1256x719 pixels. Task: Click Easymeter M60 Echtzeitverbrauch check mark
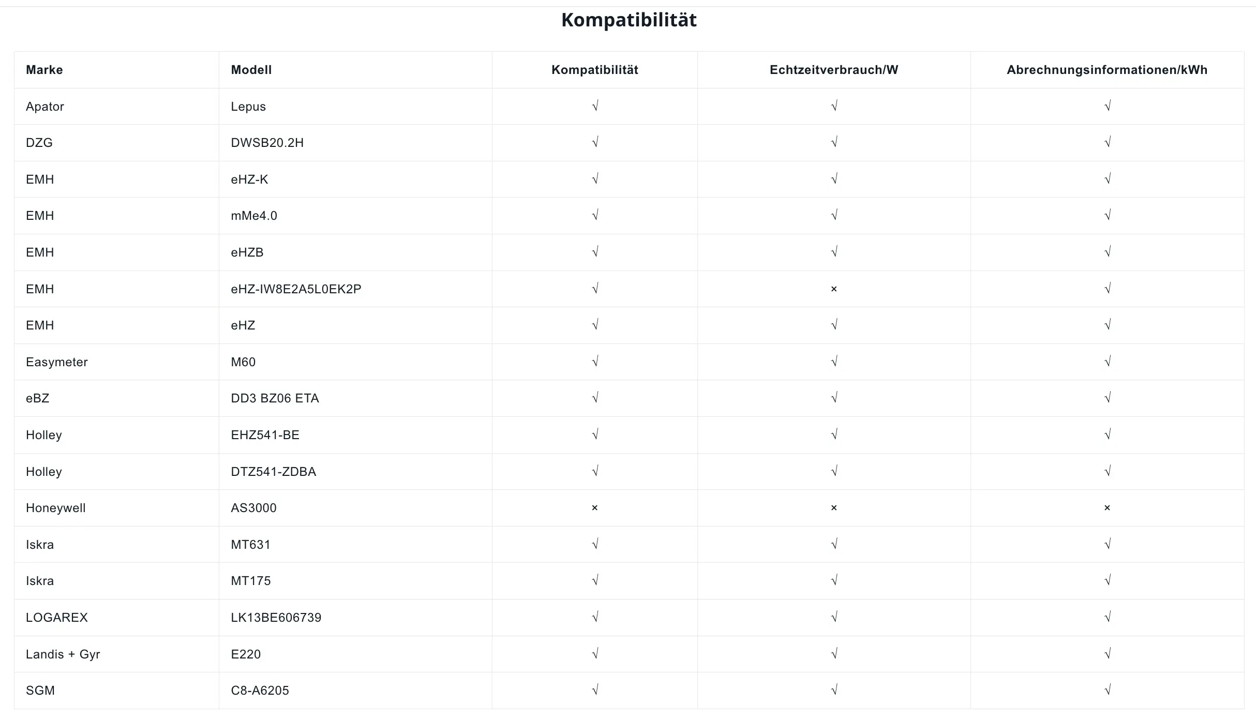coord(834,362)
